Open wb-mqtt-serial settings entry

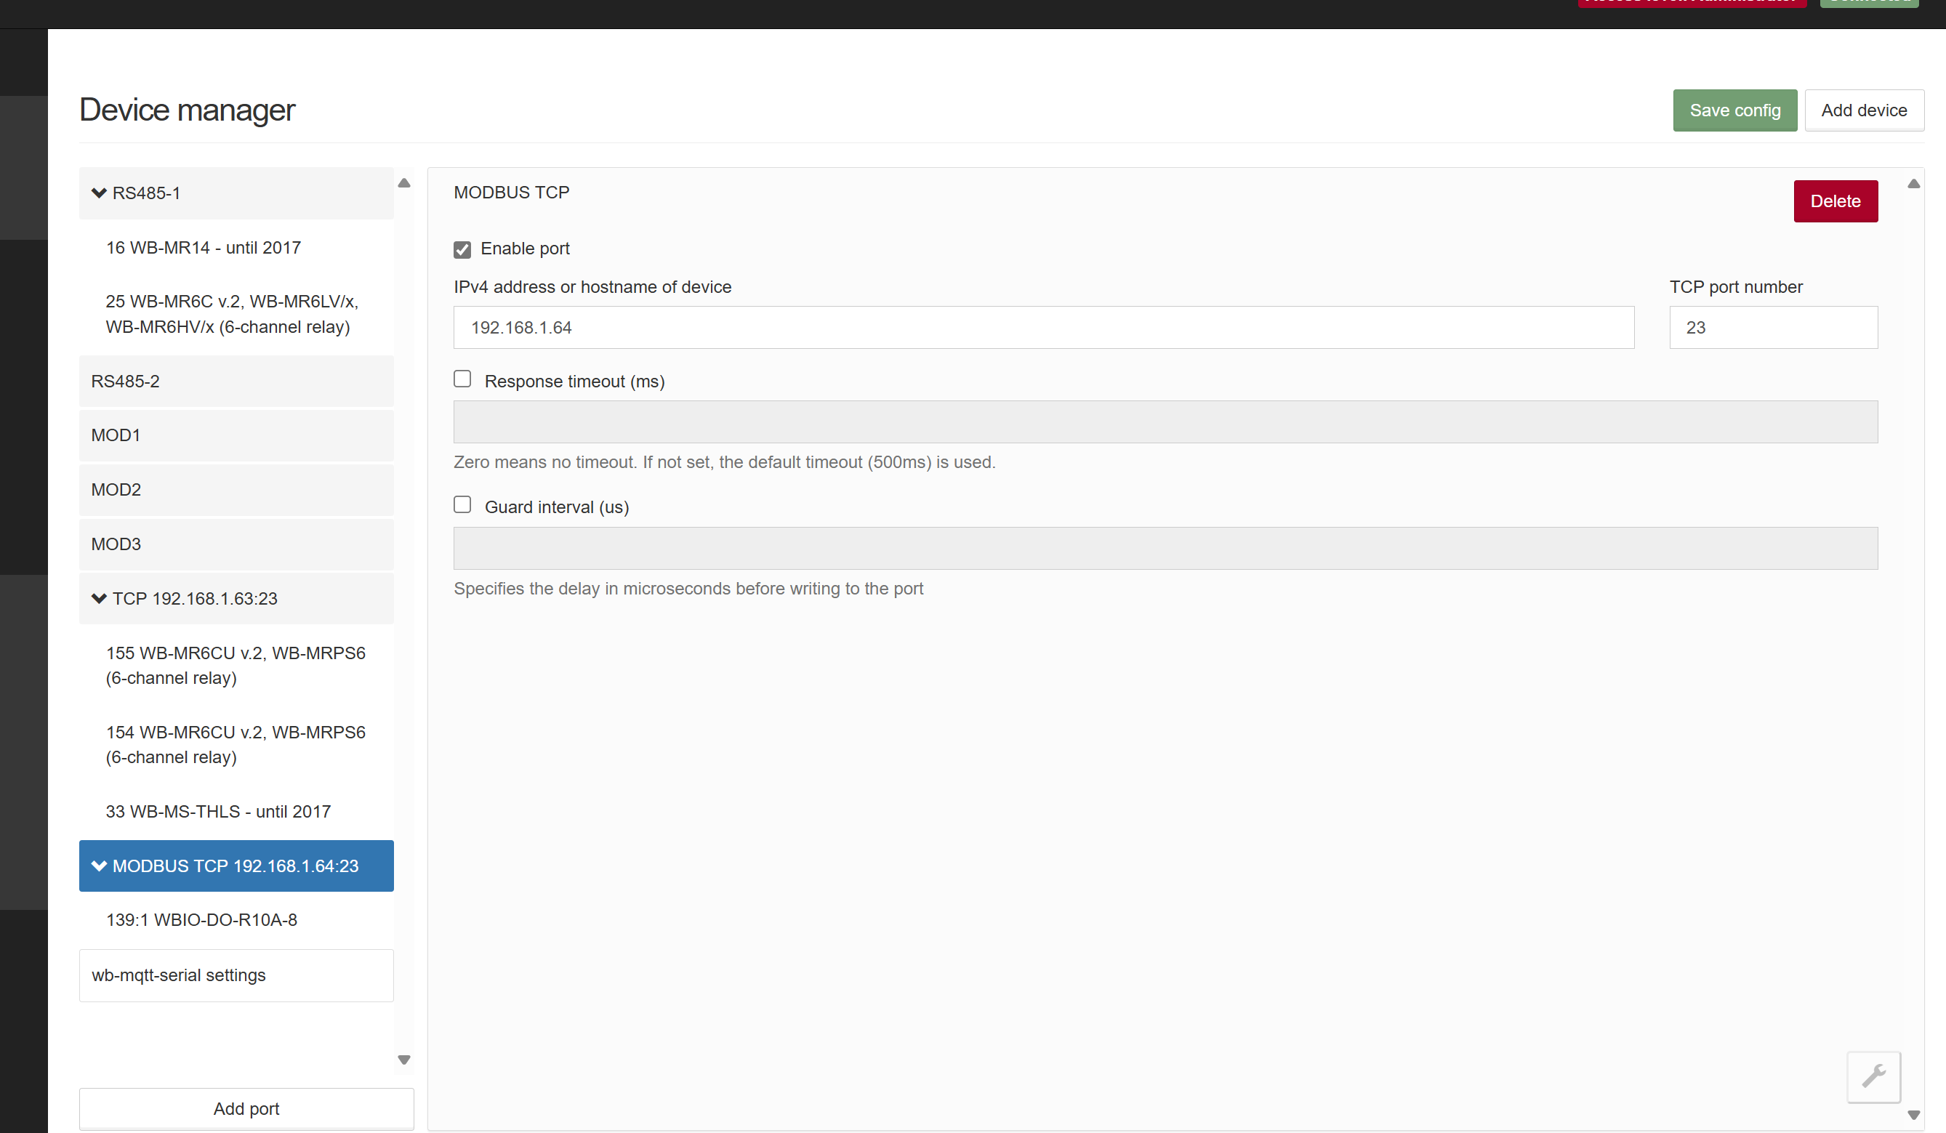pos(236,975)
